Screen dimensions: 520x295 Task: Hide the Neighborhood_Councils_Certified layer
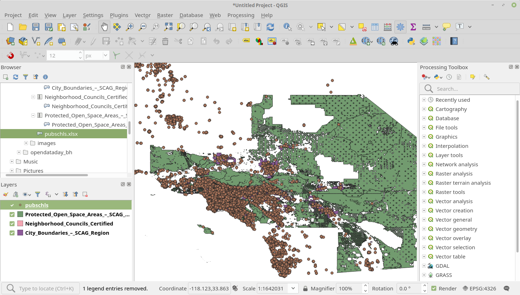[12, 224]
